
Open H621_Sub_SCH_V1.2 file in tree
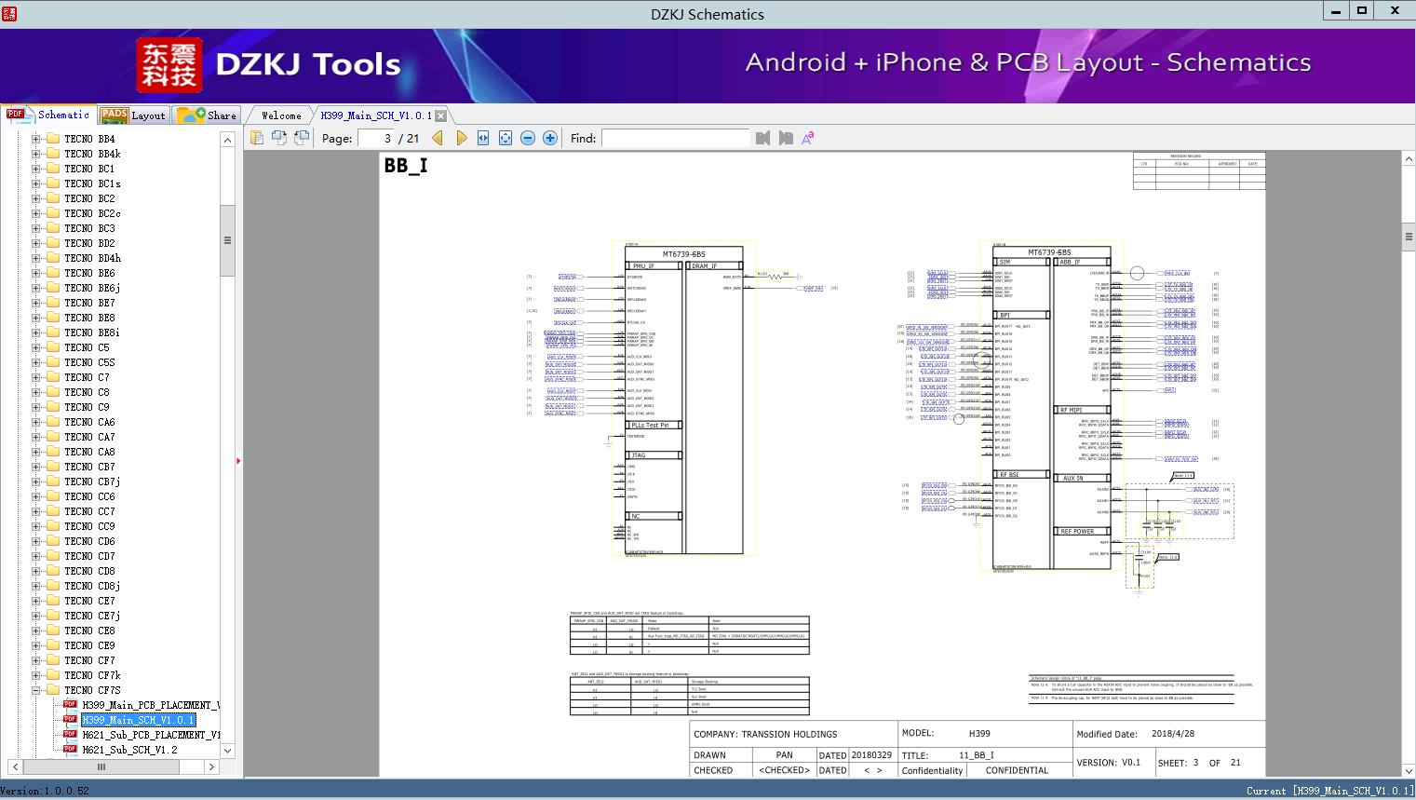(128, 750)
